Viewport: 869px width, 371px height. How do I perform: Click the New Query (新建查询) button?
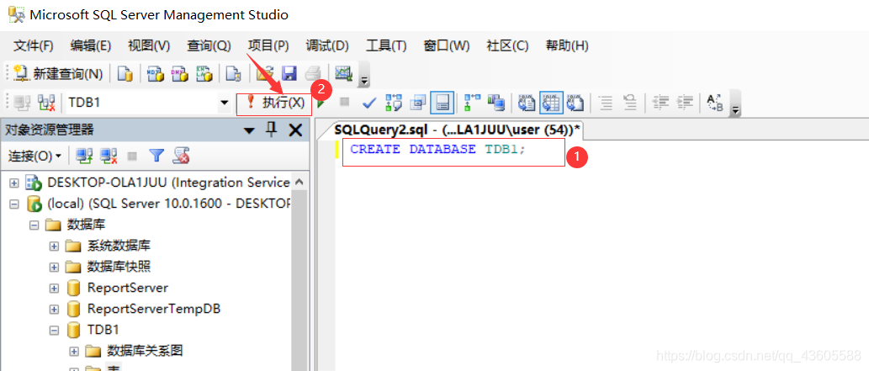tap(59, 74)
